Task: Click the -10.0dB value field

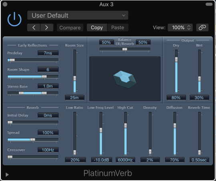Action: pyautogui.click(x=101, y=160)
